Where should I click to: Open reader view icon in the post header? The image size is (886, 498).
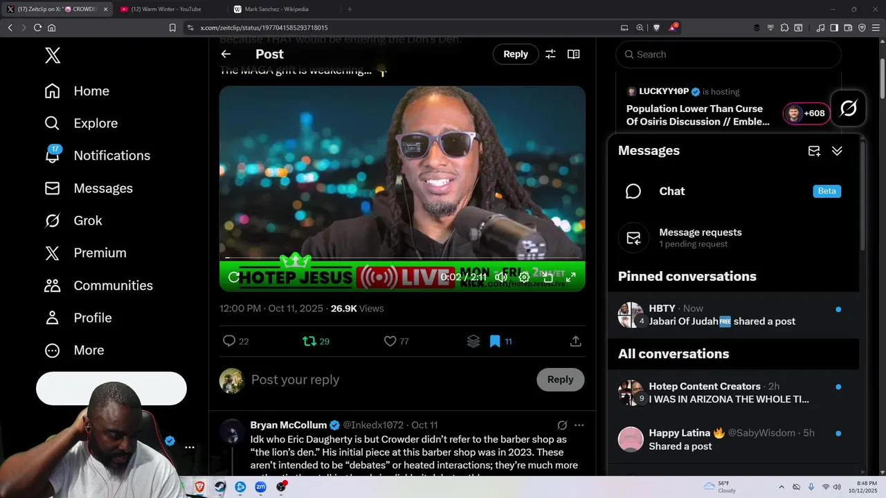point(574,54)
